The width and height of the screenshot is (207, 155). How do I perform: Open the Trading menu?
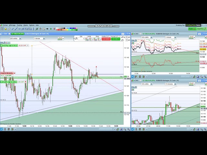point(19,25)
